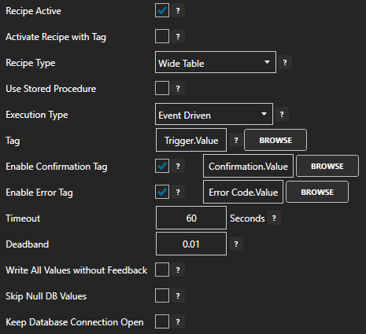This screenshot has width=366, height=334.
Task: Open help for Keep Database Connection Open
Action: tap(178, 322)
